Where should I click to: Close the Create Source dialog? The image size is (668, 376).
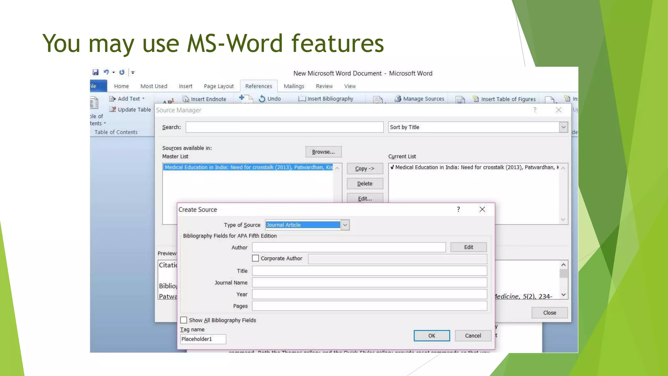[x=482, y=209]
